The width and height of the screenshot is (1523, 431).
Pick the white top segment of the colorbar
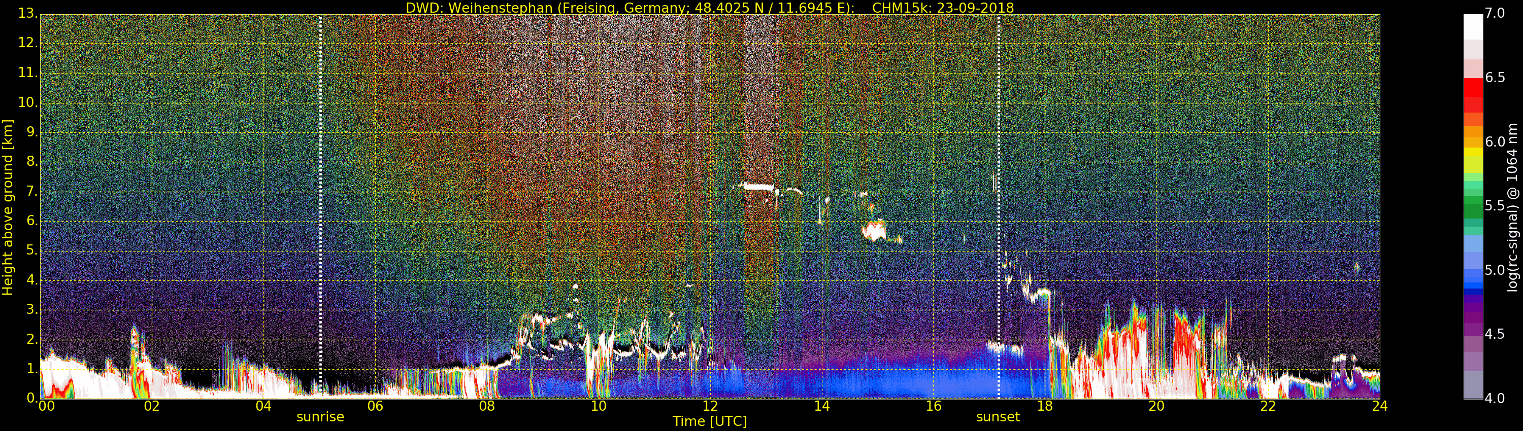(x=1473, y=26)
